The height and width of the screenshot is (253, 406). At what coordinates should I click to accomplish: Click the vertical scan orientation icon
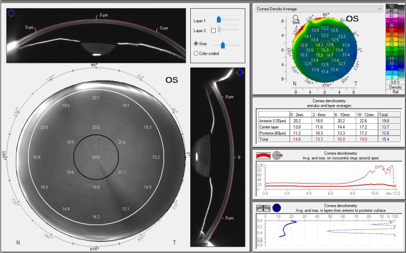pos(239,72)
